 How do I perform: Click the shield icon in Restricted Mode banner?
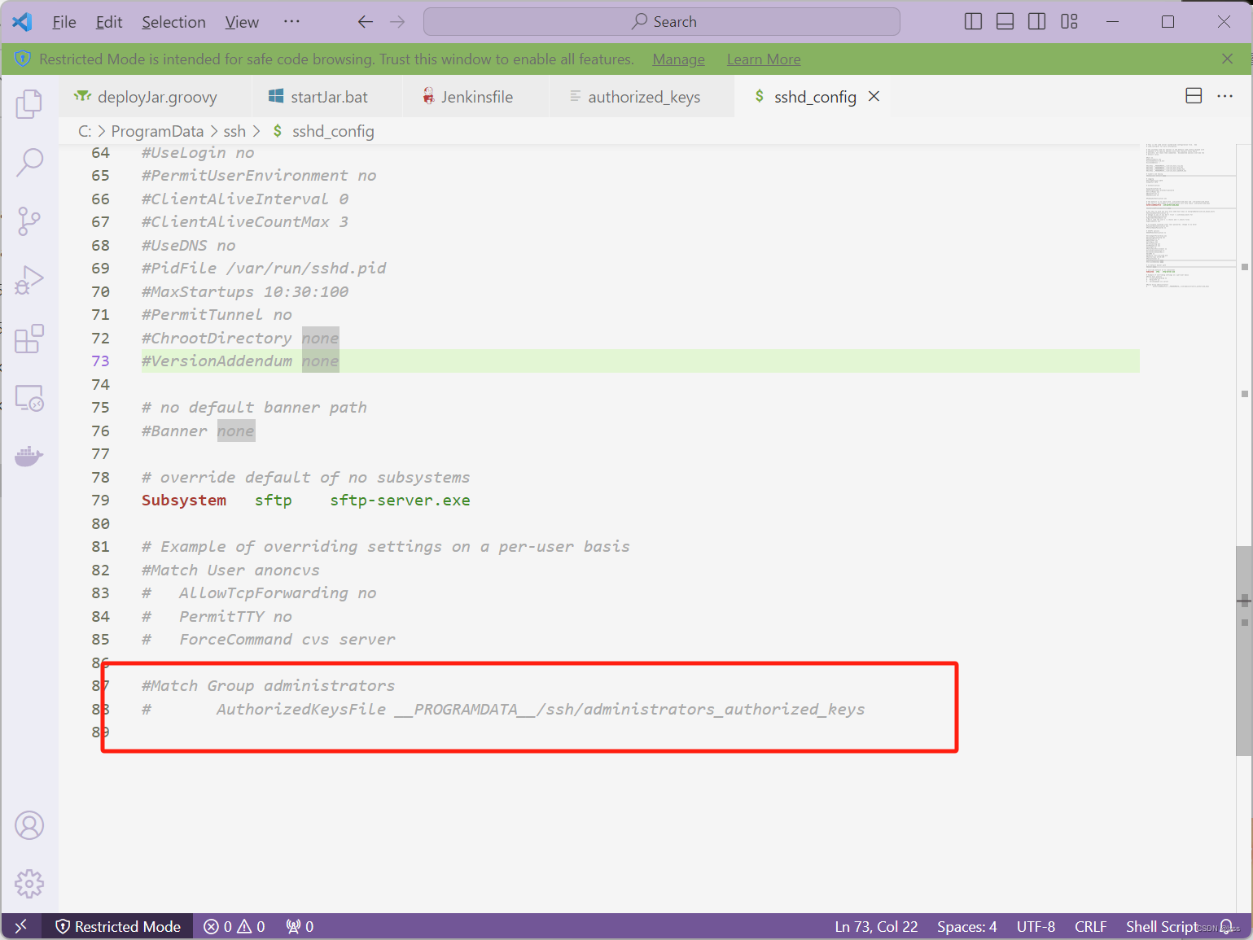(23, 59)
